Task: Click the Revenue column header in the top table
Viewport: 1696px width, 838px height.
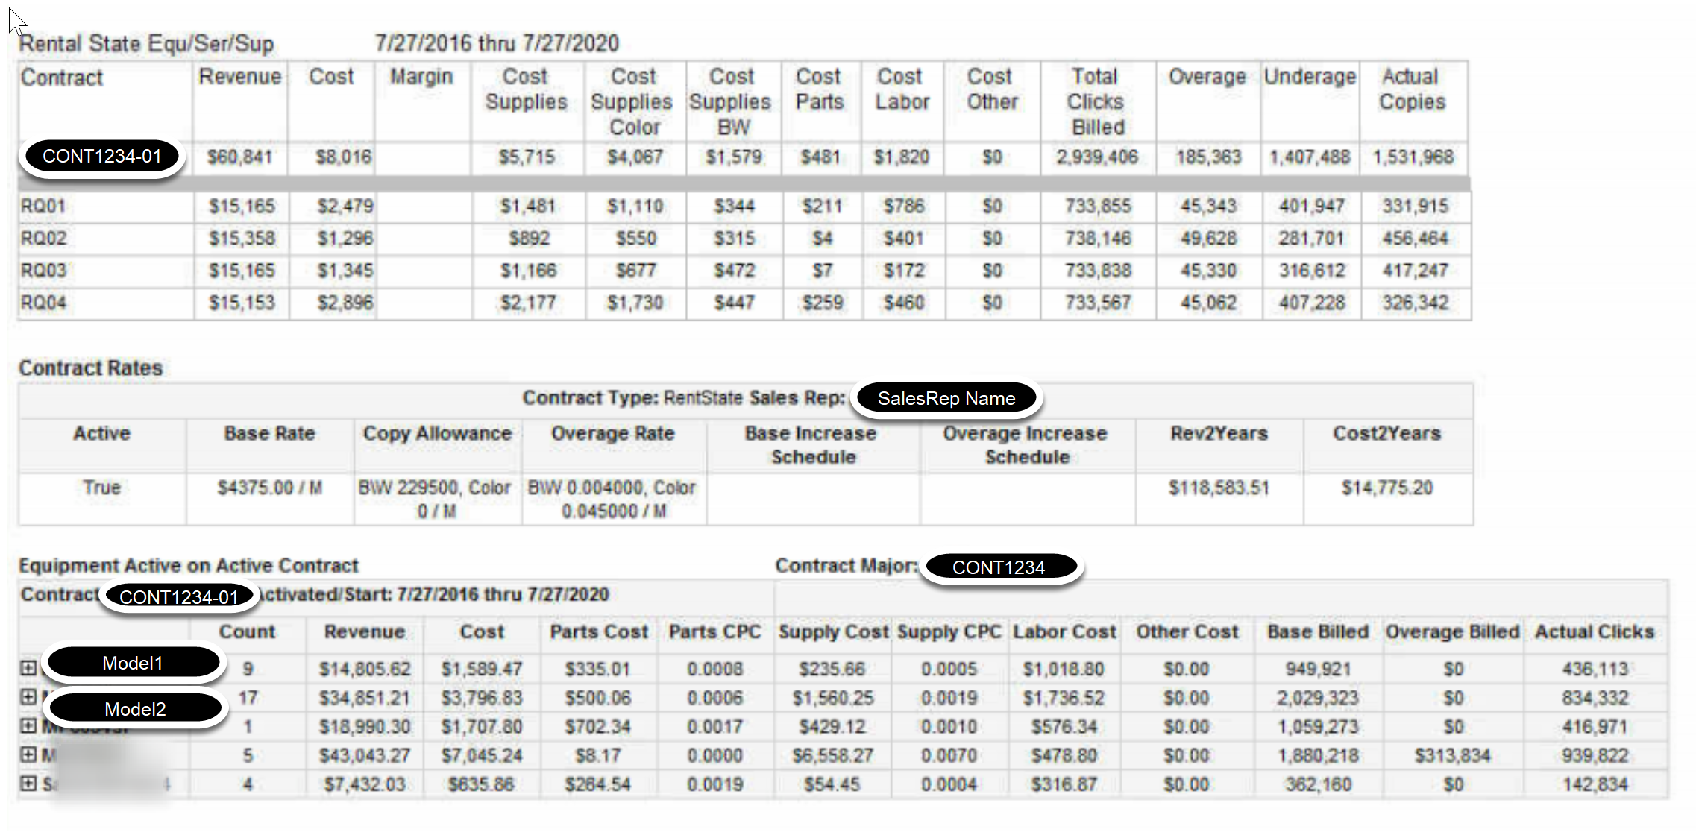Action: click(240, 76)
